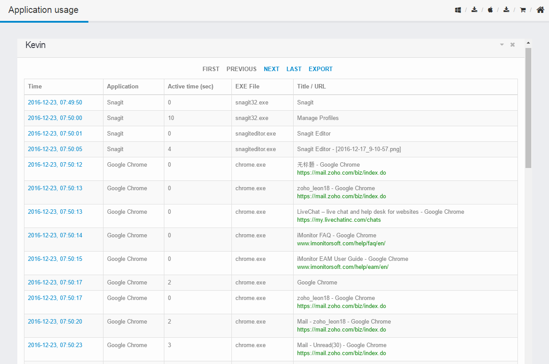Click the FIRST pagination link
The image size is (549, 364).
click(x=211, y=69)
